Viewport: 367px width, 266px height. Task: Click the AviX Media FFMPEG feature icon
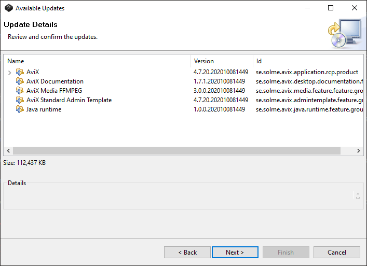(20, 91)
